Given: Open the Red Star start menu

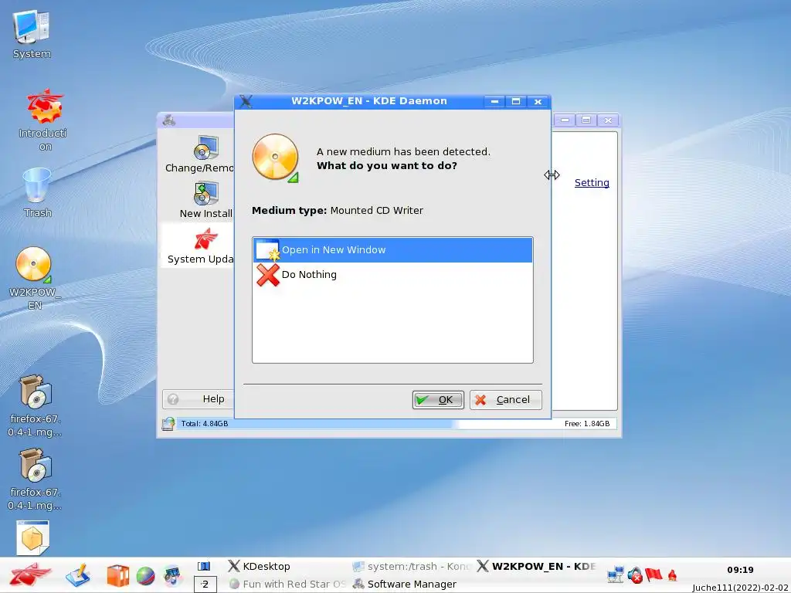Looking at the screenshot, I should (x=31, y=574).
